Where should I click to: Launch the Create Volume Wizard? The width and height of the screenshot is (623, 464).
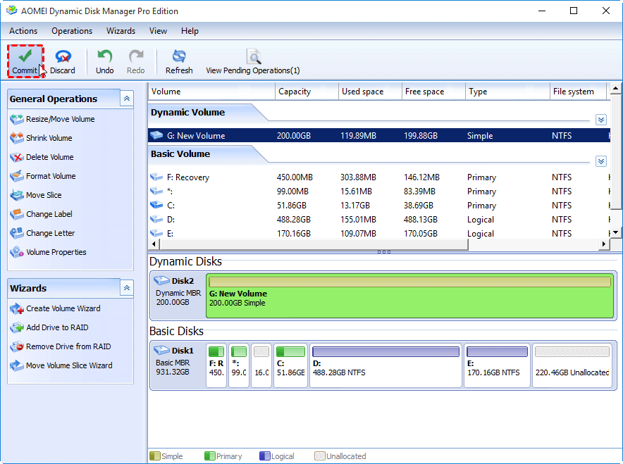[x=63, y=308]
